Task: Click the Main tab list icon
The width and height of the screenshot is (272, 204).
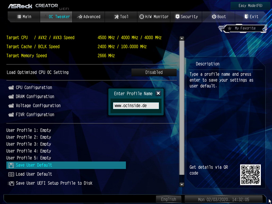Action: pyautogui.click(x=19, y=17)
